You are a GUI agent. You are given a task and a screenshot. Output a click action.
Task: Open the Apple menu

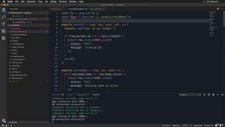click(4, 1)
